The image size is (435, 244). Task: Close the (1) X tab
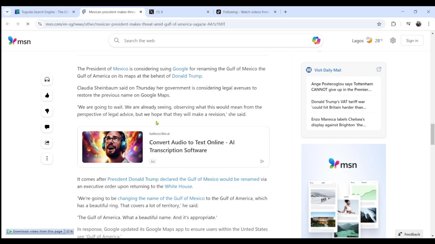pyautogui.click(x=208, y=12)
